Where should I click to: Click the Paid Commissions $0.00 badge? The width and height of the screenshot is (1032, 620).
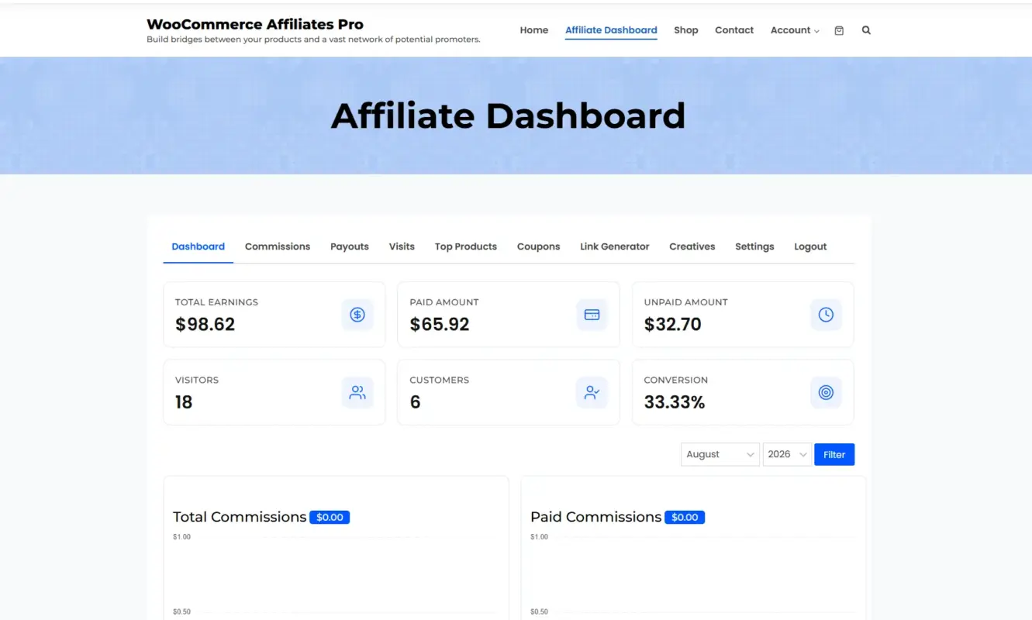coord(685,517)
